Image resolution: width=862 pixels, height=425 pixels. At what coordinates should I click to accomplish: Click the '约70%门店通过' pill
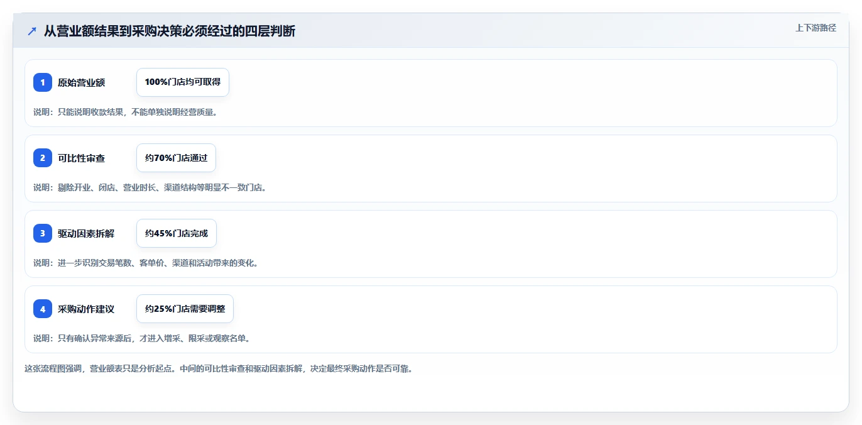(176, 158)
